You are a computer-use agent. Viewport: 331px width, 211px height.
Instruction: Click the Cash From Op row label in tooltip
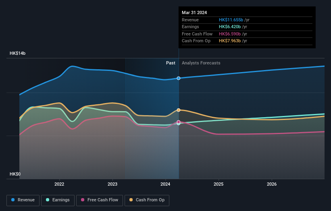click(196, 41)
